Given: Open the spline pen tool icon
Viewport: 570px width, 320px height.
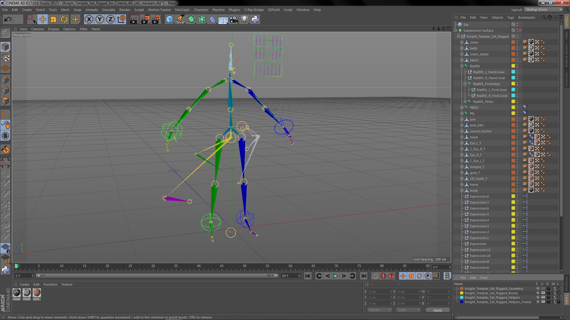Looking at the screenshot, I should pyautogui.click(x=180, y=20).
